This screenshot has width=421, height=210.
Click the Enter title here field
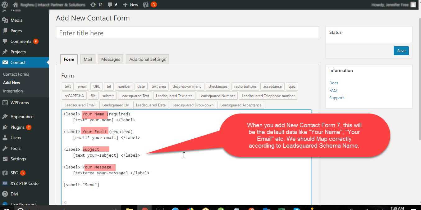coord(187,33)
